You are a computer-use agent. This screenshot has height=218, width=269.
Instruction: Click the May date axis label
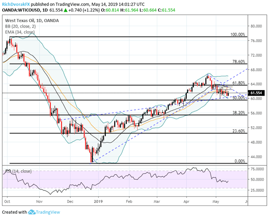point(216,201)
